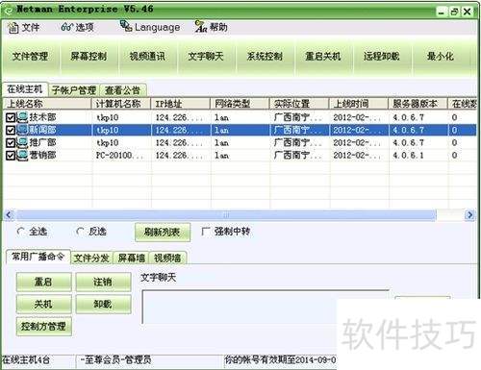481x370 pixels.
Task: Open the 帮助 menu
Action: pyautogui.click(x=212, y=27)
